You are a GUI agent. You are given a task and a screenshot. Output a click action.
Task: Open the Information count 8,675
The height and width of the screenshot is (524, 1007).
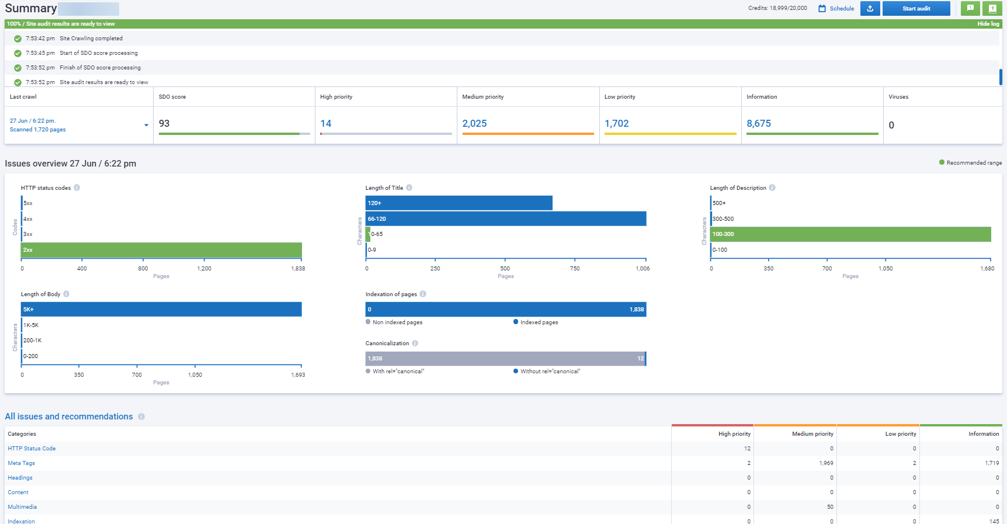coord(759,123)
